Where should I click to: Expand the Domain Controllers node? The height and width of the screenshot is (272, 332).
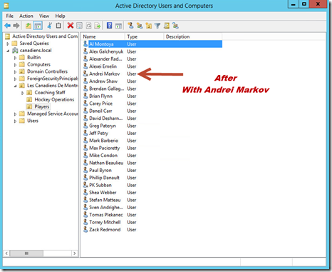[x=15, y=72]
